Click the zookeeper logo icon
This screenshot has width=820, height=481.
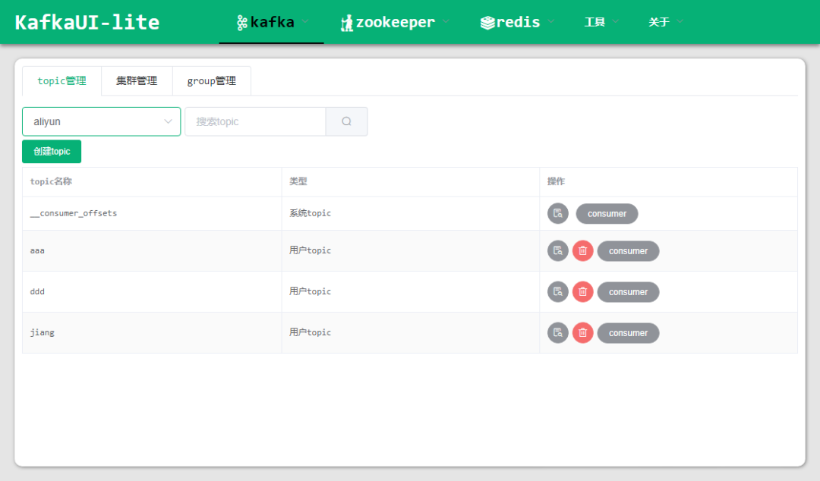[347, 23]
